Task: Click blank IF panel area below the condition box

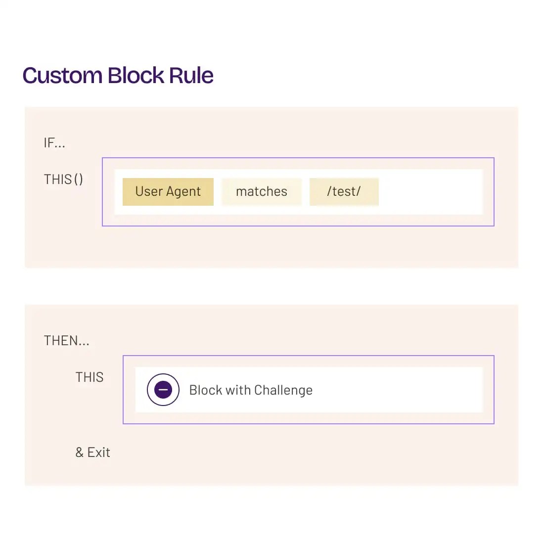Action: pyautogui.click(x=272, y=247)
